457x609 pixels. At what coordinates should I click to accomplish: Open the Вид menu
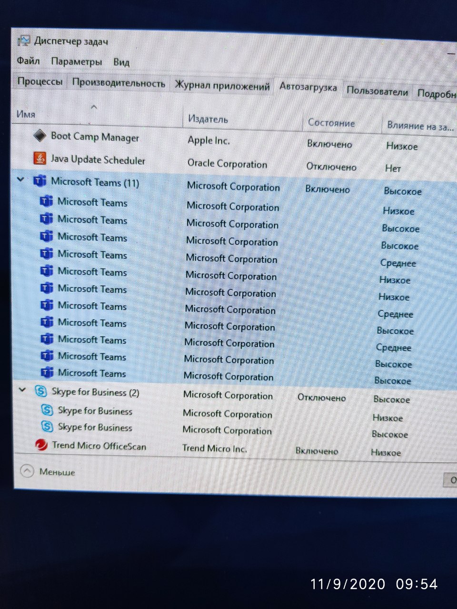121,62
